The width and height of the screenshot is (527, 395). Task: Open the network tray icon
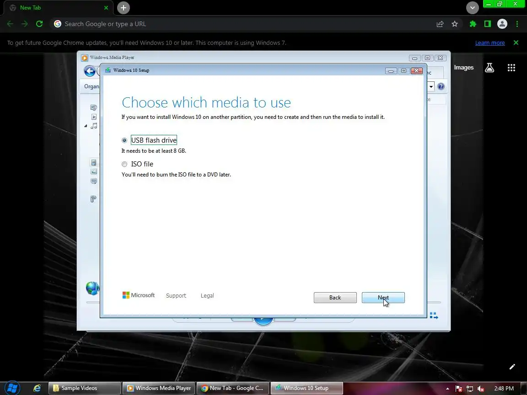470,389
